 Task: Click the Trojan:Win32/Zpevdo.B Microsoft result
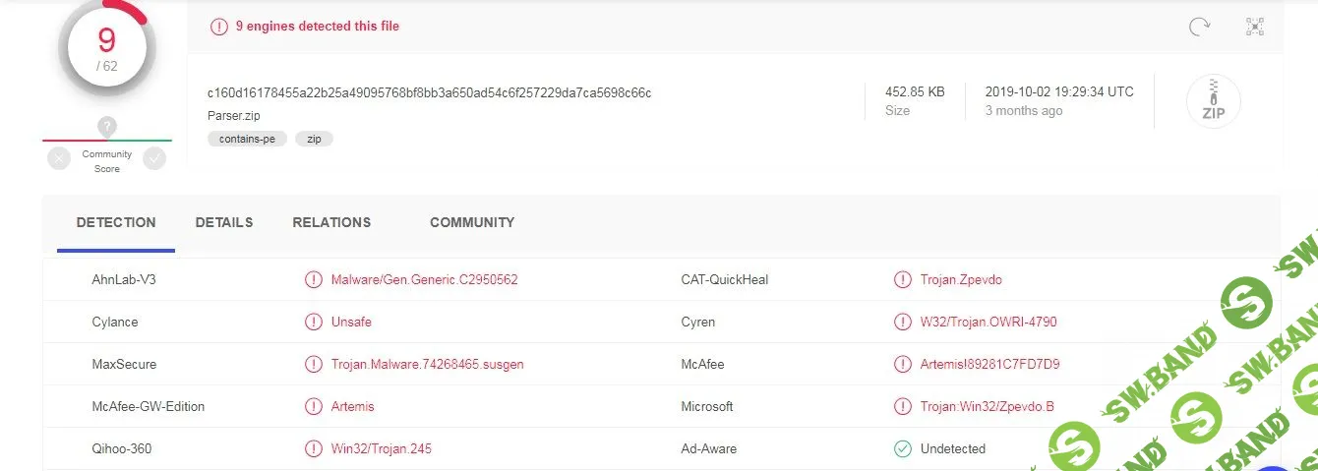(987, 406)
